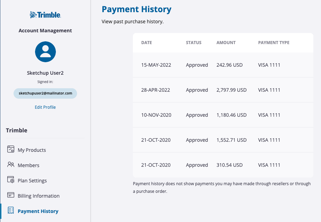Click the STATUS column header
This screenshot has height=222, width=321.
(x=194, y=43)
